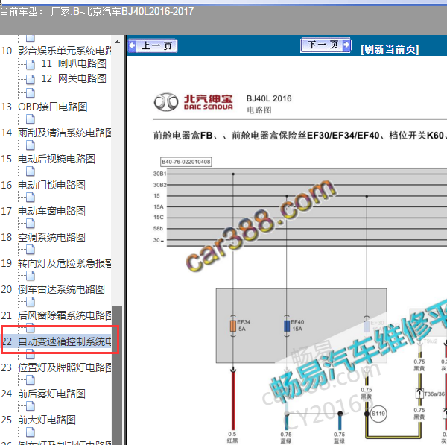Click page icon under 24 前后雾灯电路图
The height and width of the screenshot is (445, 447).
point(31,406)
